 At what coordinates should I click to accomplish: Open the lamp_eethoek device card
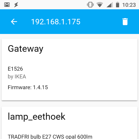[37, 116]
